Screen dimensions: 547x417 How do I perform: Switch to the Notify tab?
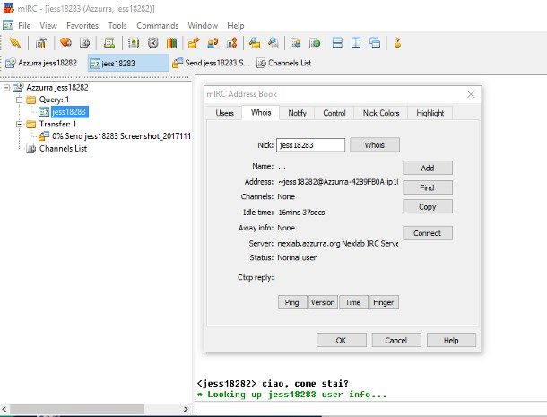coord(297,113)
